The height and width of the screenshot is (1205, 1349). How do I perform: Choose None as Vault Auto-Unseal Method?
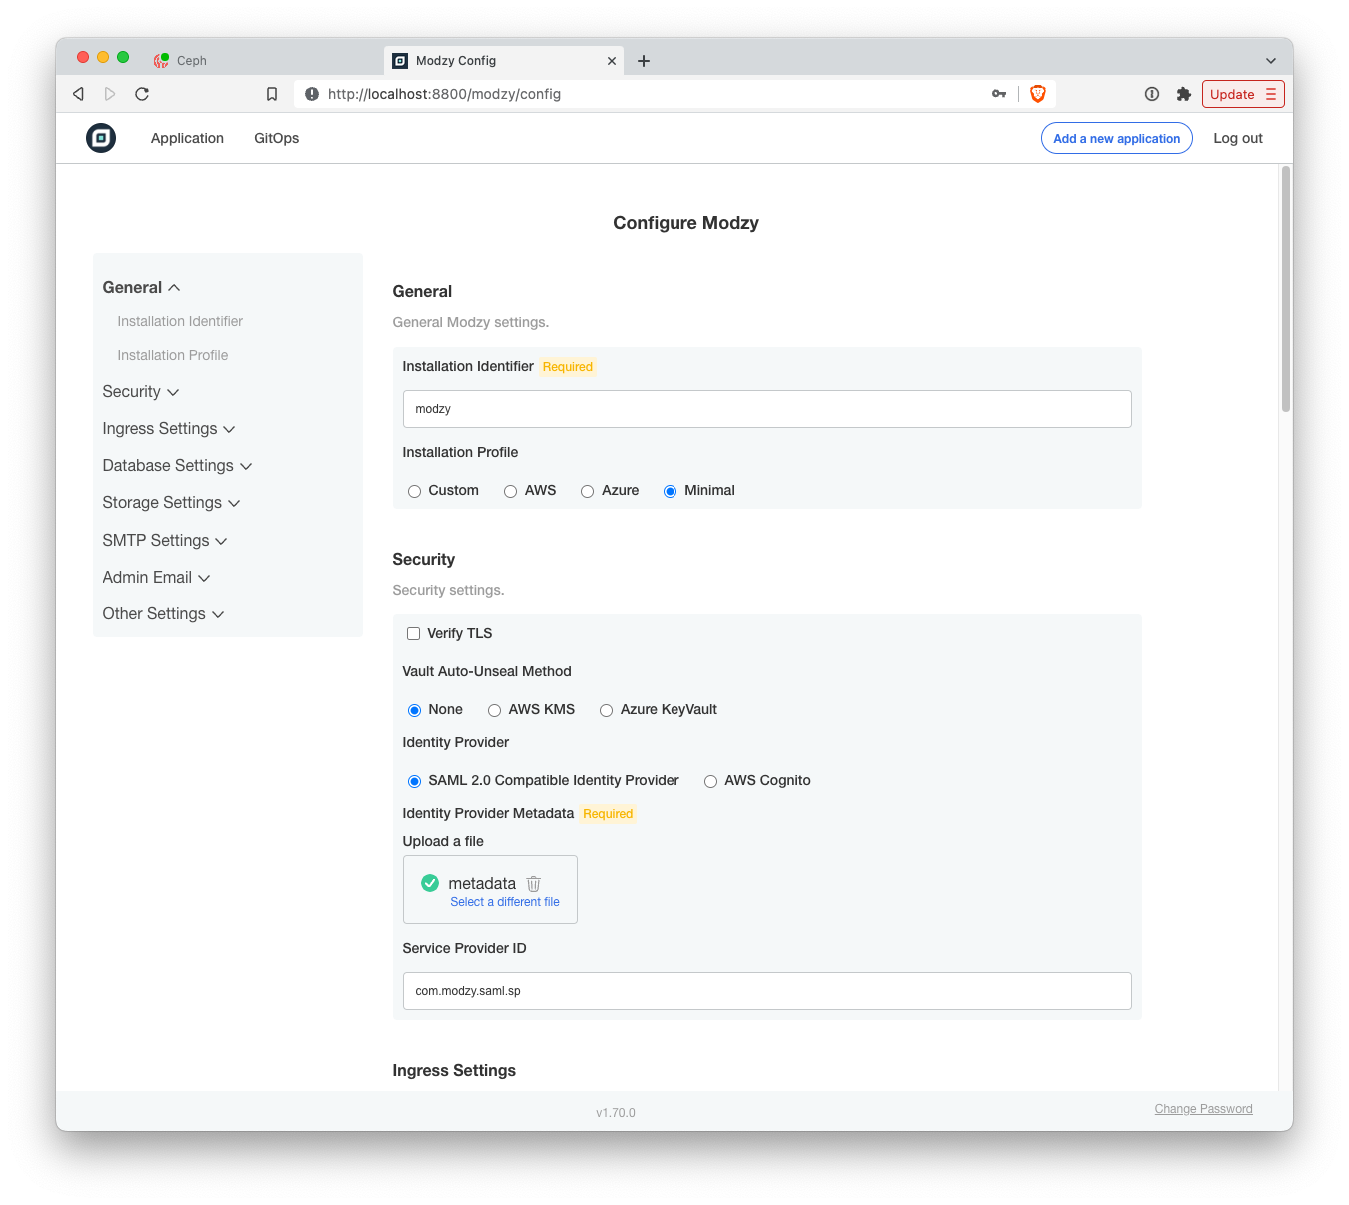tap(414, 710)
